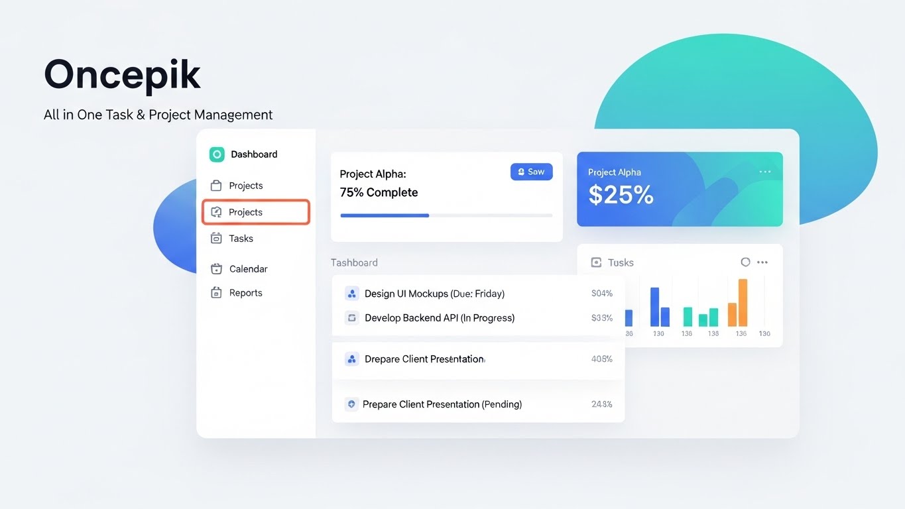The height and width of the screenshot is (509, 905).
Task: Click the blue Saw button
Action: tap(531, 171)
